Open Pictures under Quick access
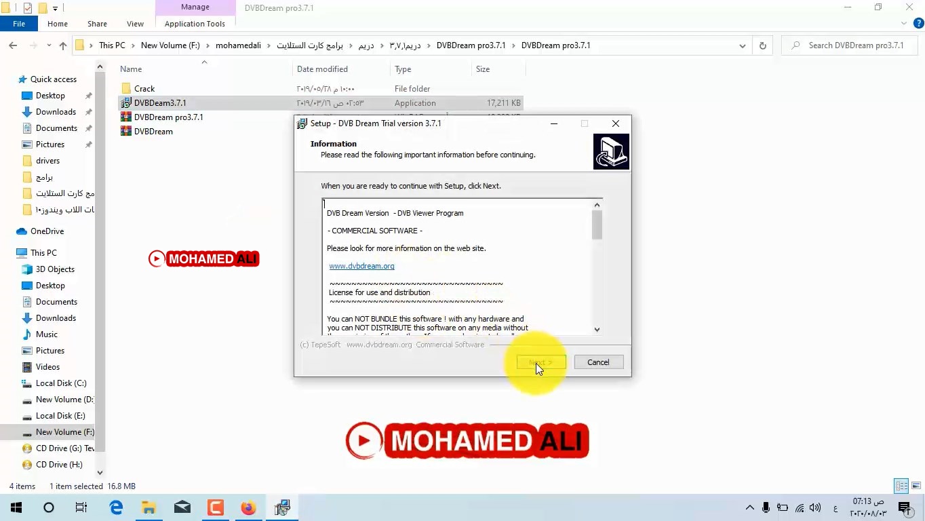The height and width of the screenshot is (521, 925). click(50, 144)
